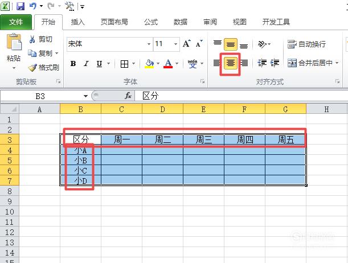Expand the Copy dropdown arrow
Viewport: 348px width, 263px height.
click(56, 53)
